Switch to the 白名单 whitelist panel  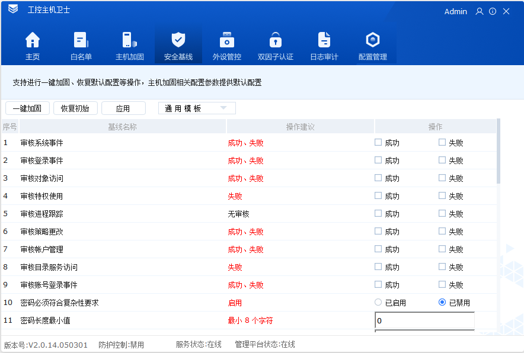coord(81,44)
